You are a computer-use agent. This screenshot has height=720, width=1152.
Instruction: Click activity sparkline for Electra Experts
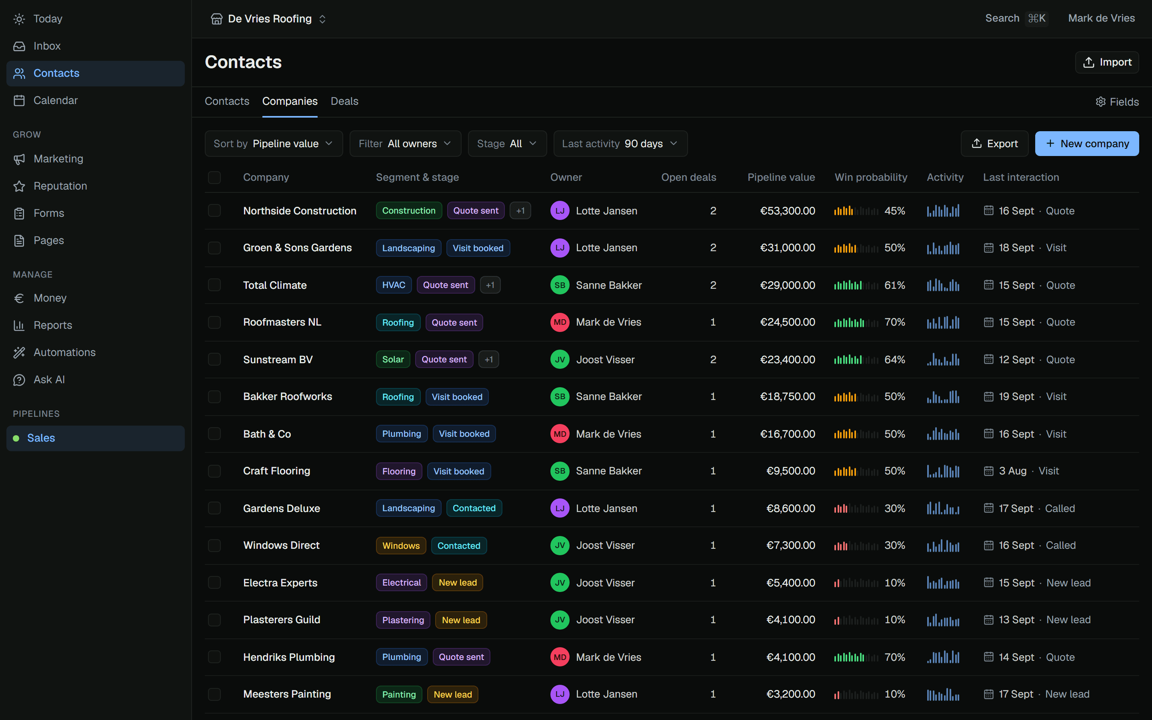(x=943, y=583)
